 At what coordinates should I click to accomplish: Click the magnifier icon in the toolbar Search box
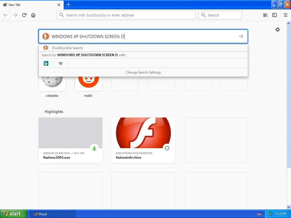pos(203,15)
